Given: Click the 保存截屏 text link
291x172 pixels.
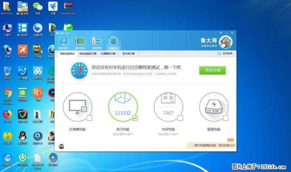Looking at the screenshot, I should [227, 54].
